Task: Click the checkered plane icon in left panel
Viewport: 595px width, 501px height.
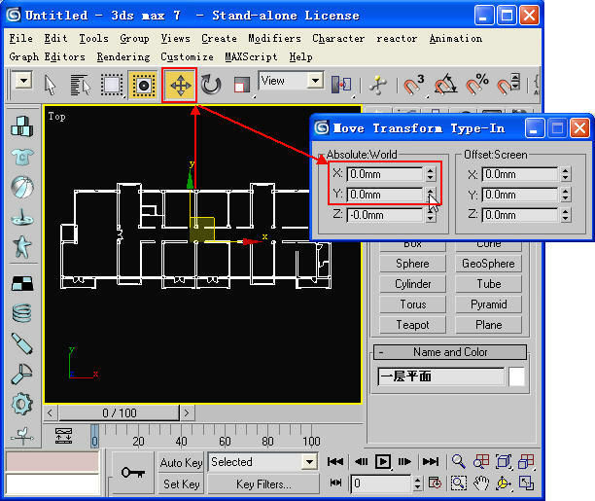Action: tap(22, 284)
